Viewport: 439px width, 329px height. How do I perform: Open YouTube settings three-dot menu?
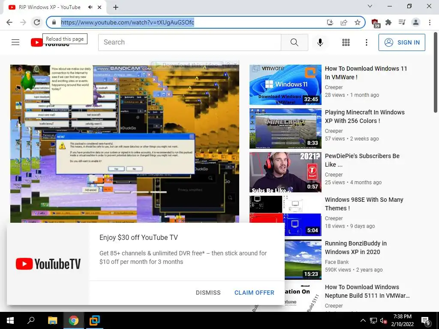pyautogui.click(x=366, y=42)
